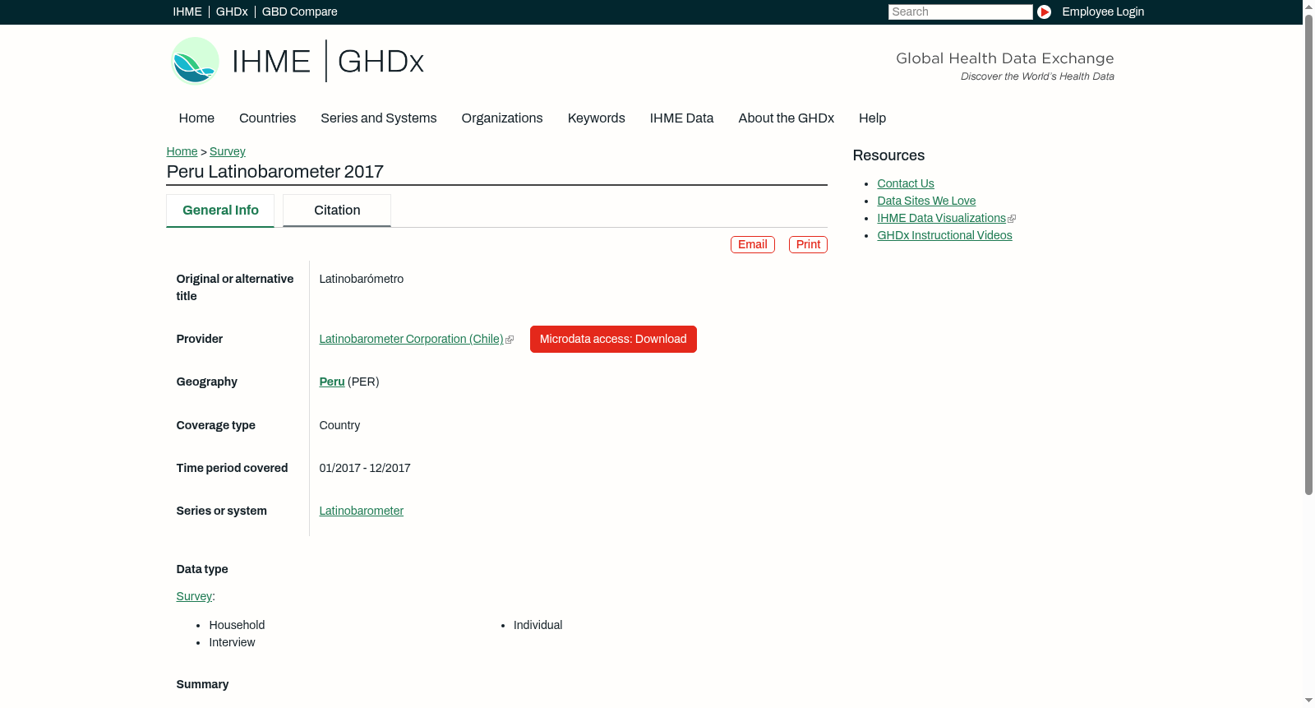Open Data Sites We Love link

pyautogui.click(x=926, y=201)
